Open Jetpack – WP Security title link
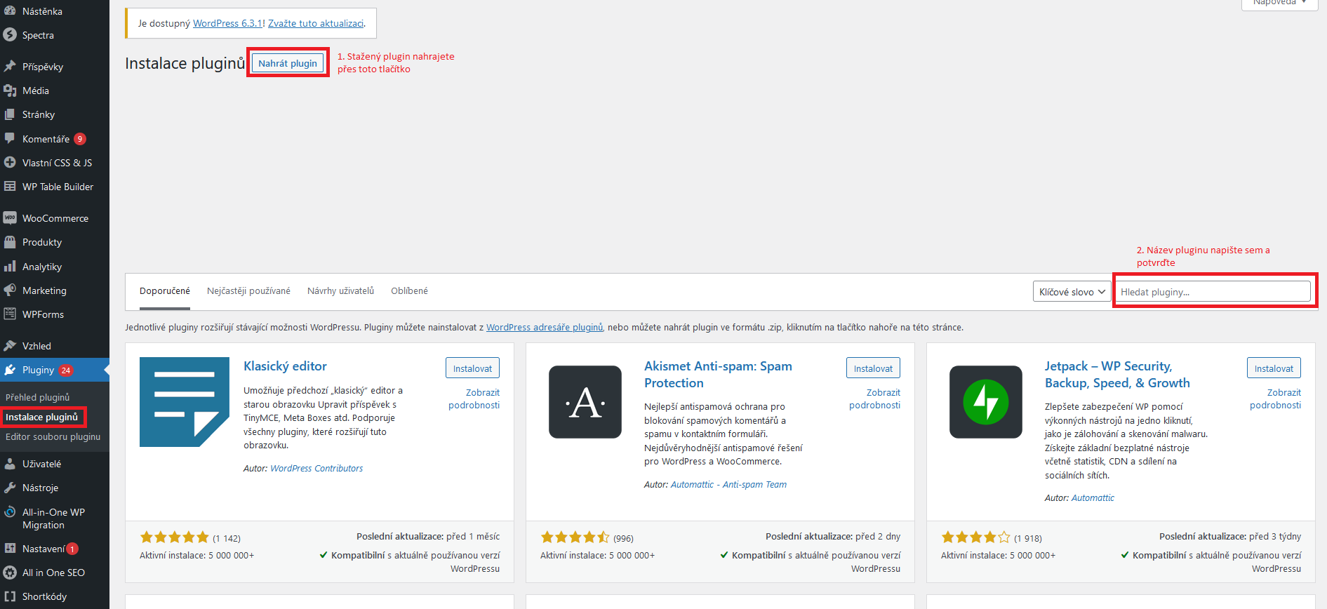The height and width of the screenshot is (609, 1327). pos(1117,375)
